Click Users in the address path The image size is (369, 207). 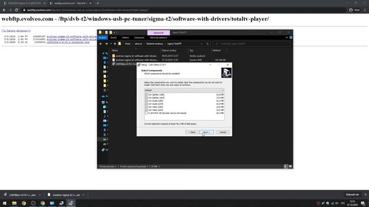tap(128, 44)
